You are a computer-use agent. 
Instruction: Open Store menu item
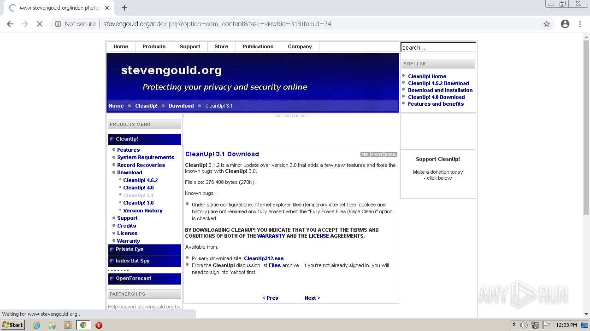221,46
